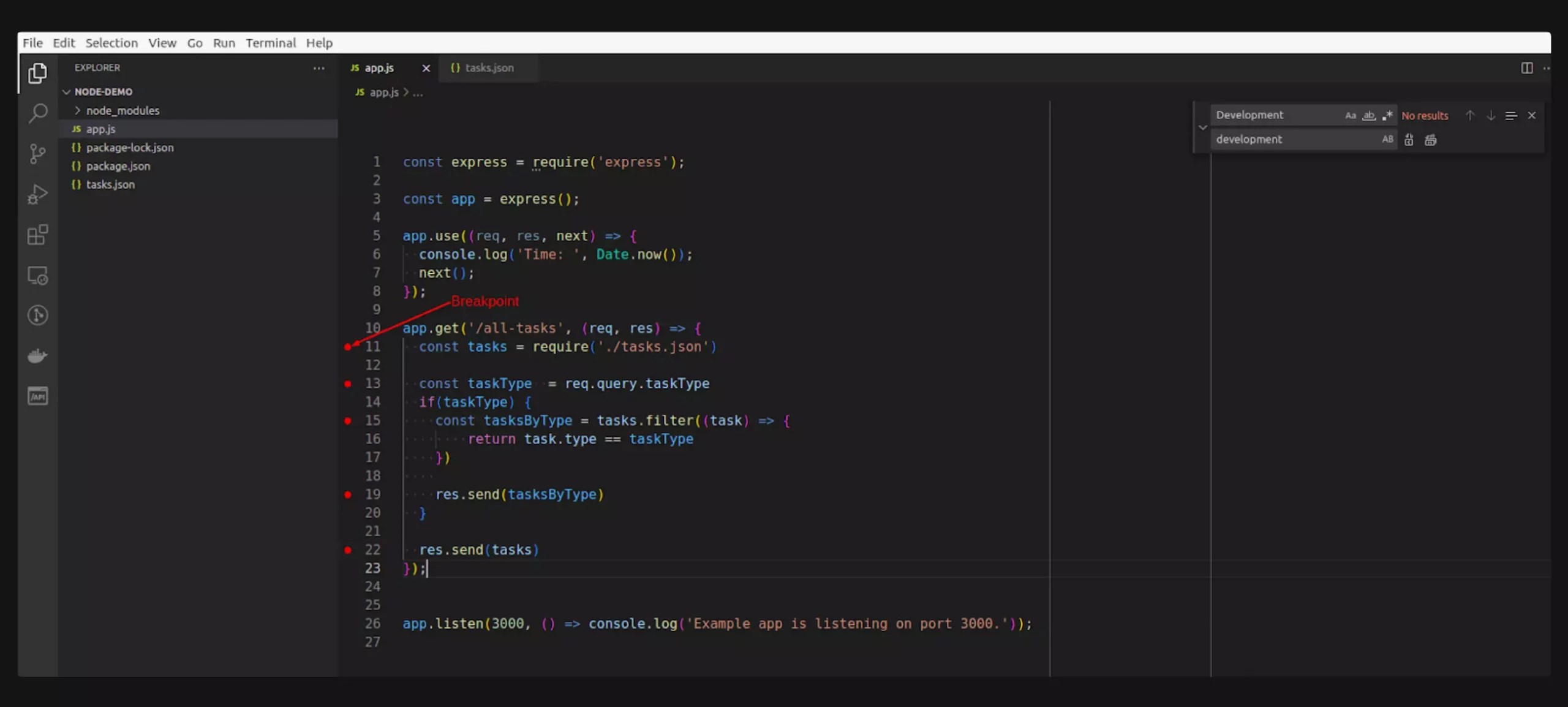Collapse the replace field in the find widget
The width and height of the screenshot is (1568, 707).
click(x=1202, y=127)
